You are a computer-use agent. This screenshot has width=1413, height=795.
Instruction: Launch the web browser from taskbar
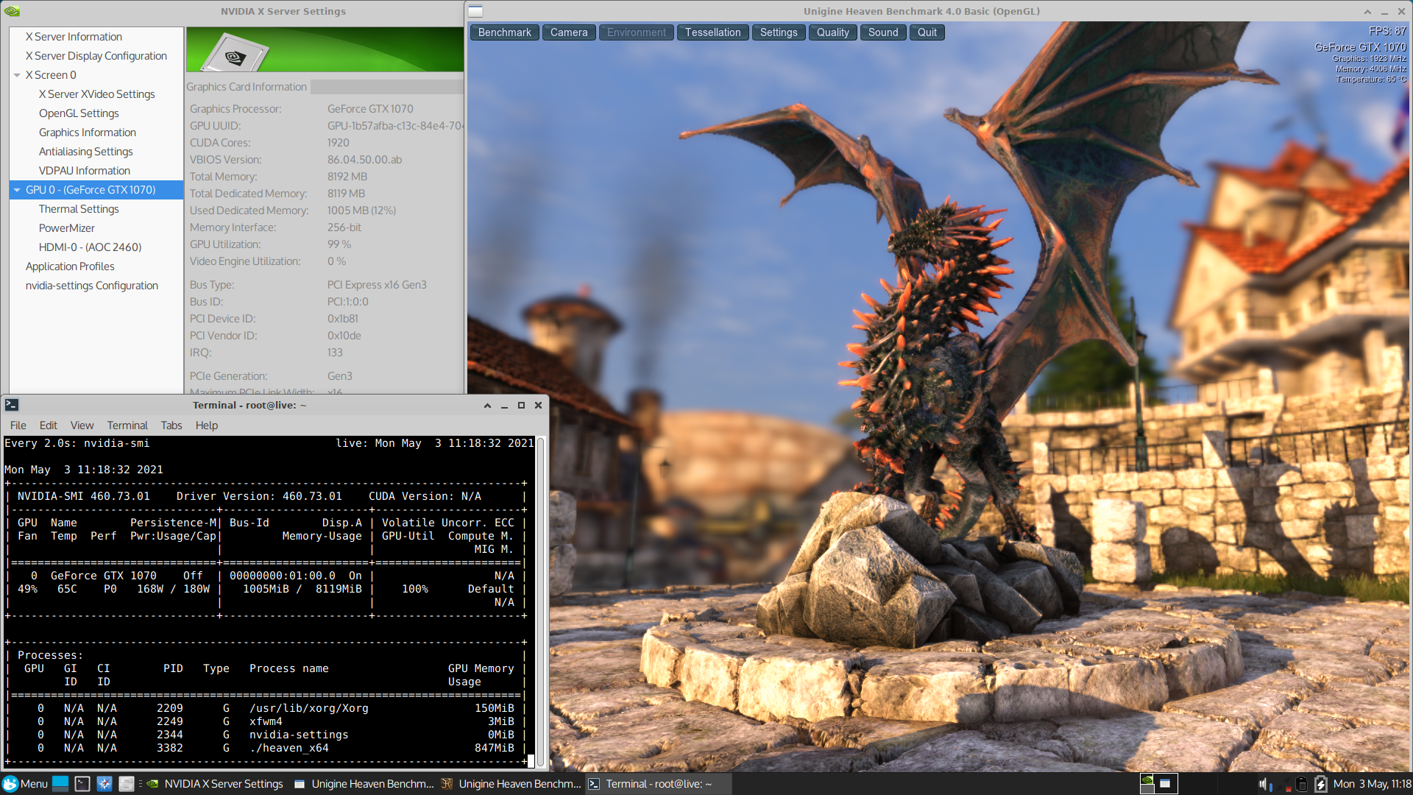coord(105,784)
